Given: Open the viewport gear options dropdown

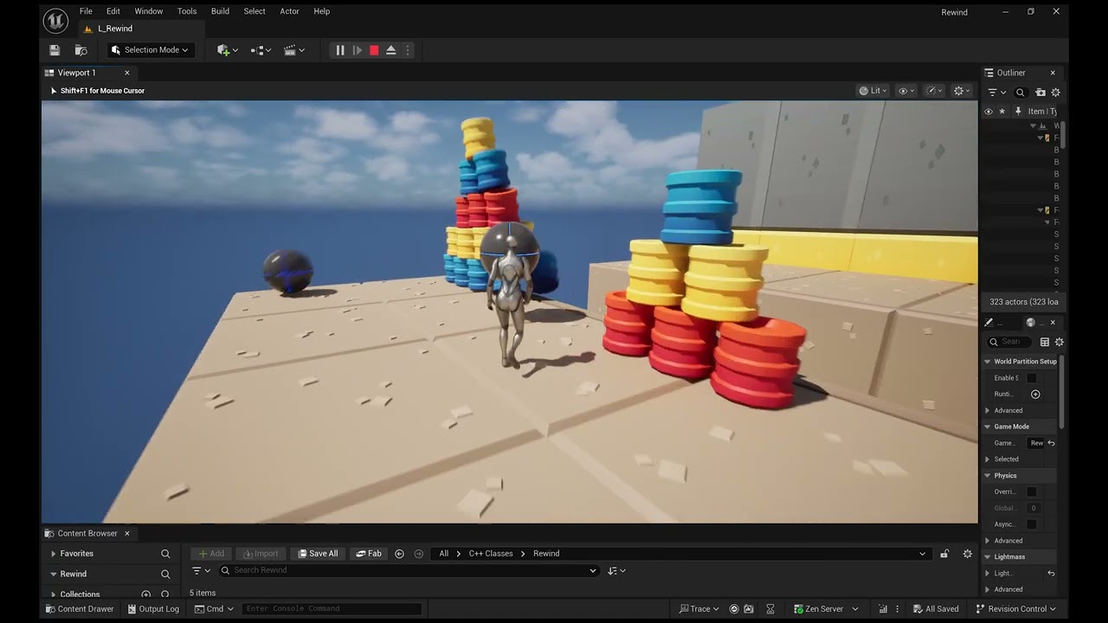Looking at the screenshot, I should [x=962, y=91].
